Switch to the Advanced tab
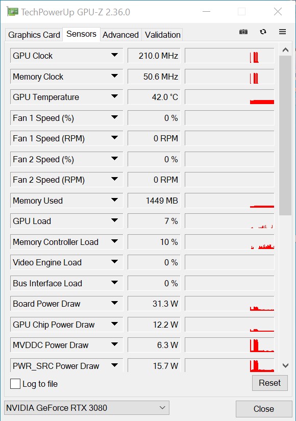Image resolution: width=296 pixels, height=421 pixels. (120, 35)
